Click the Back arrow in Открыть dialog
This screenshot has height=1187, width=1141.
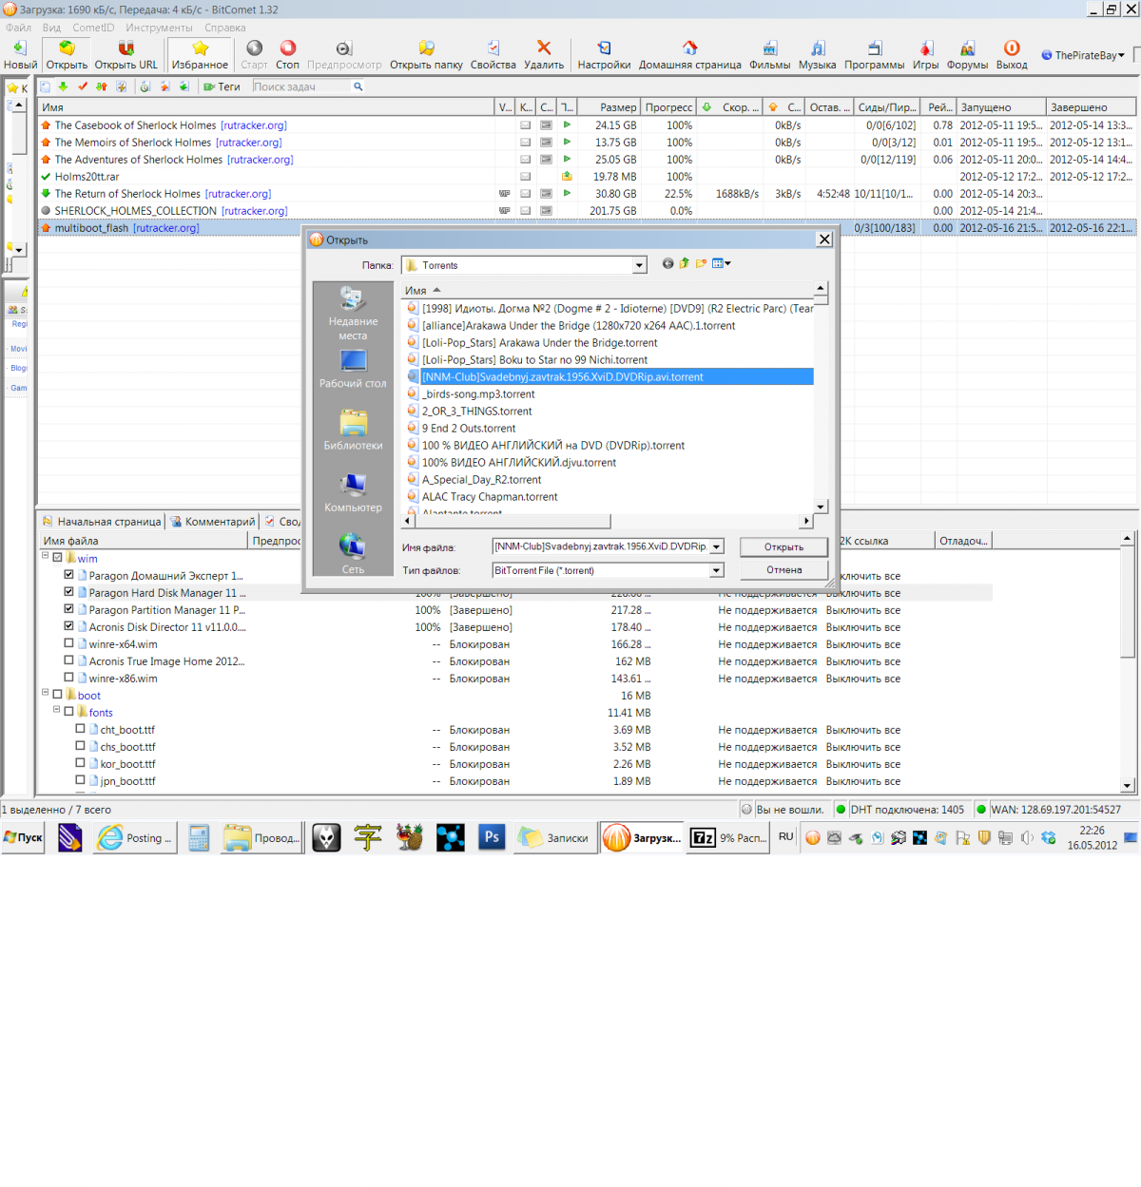pyautogui.click(x=667, y=264)
